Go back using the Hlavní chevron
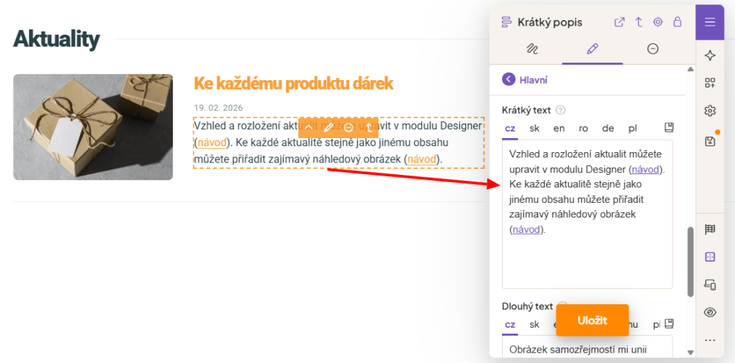Screen dimensions: 735x363 [509, 80]
